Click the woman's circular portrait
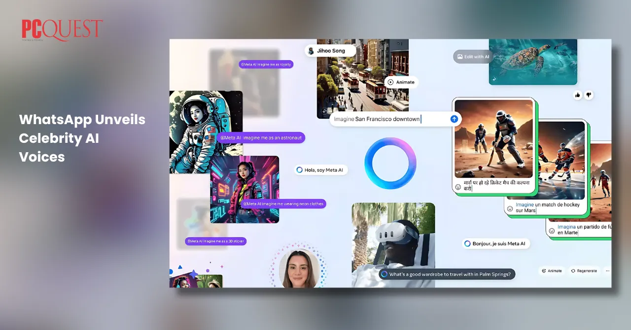Image resolution: width=631 pixels, height=330 pixels. [298, 268]
